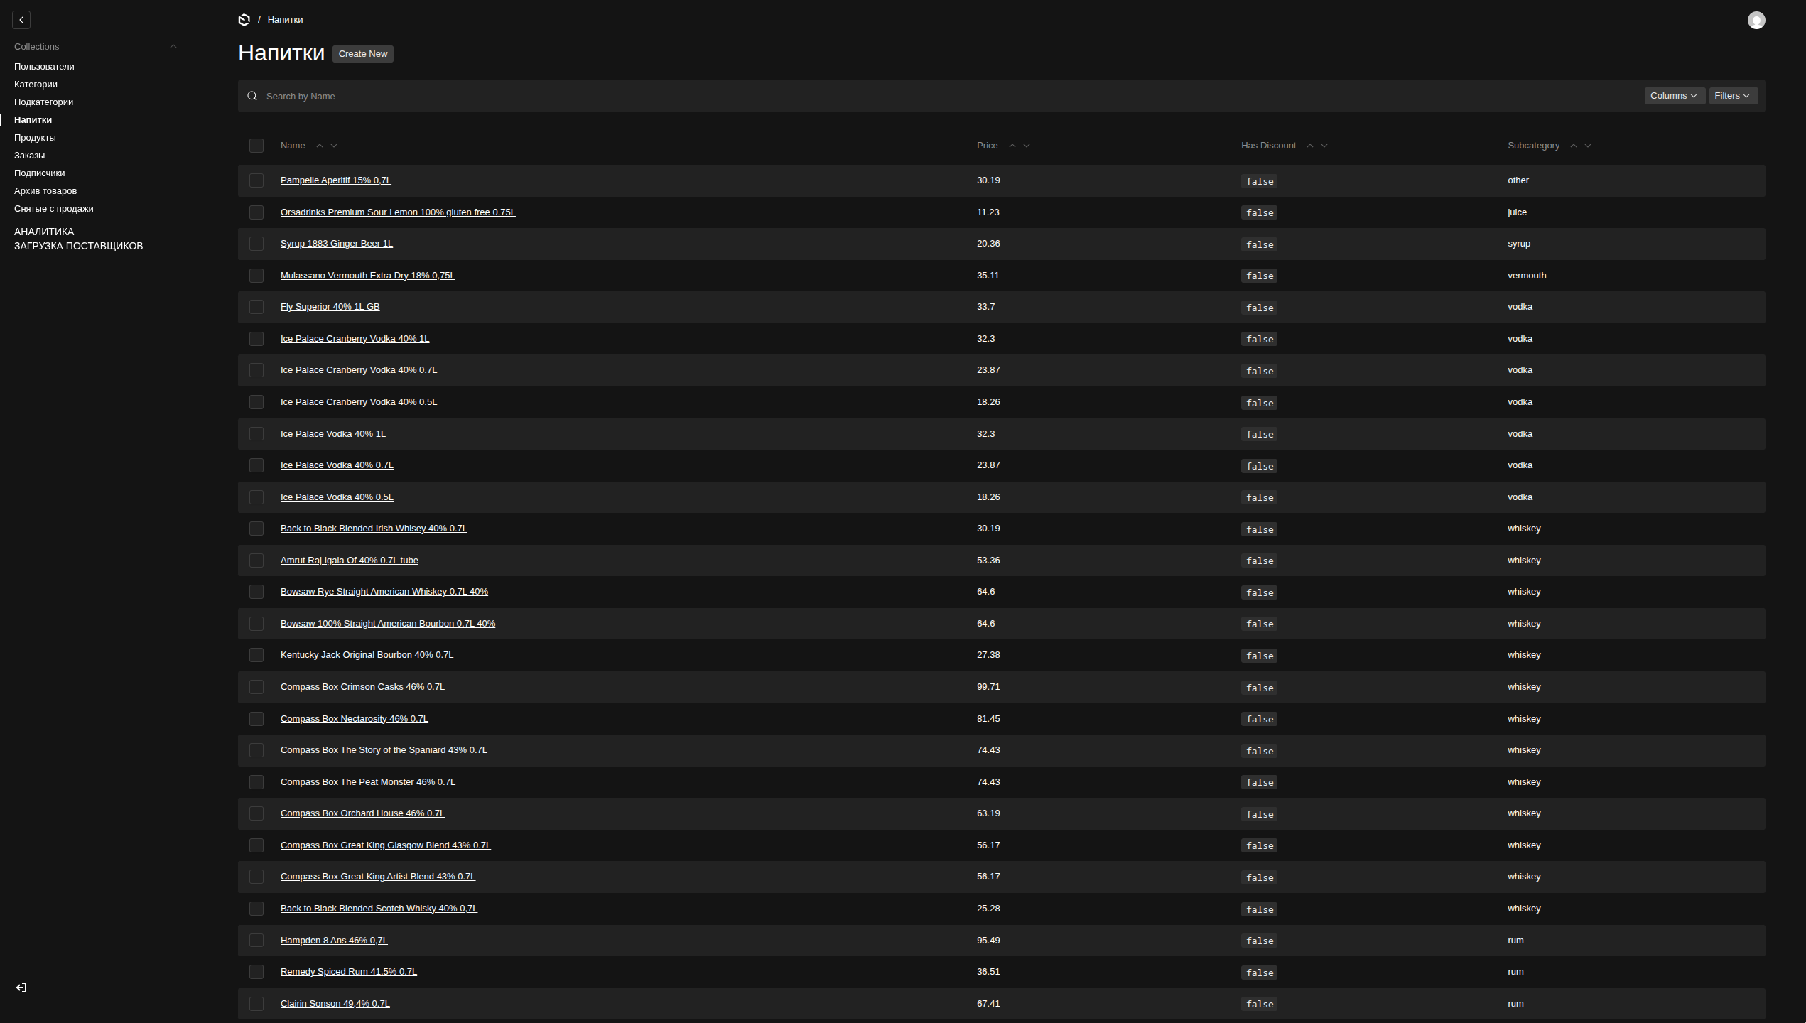Sort Price column ascending arrow
1806x1023 pixels.
[x=1012, y=146]
